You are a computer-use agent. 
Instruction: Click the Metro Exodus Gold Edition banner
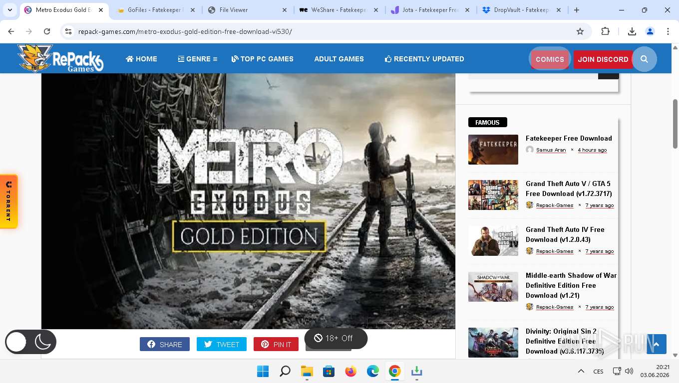249,201
